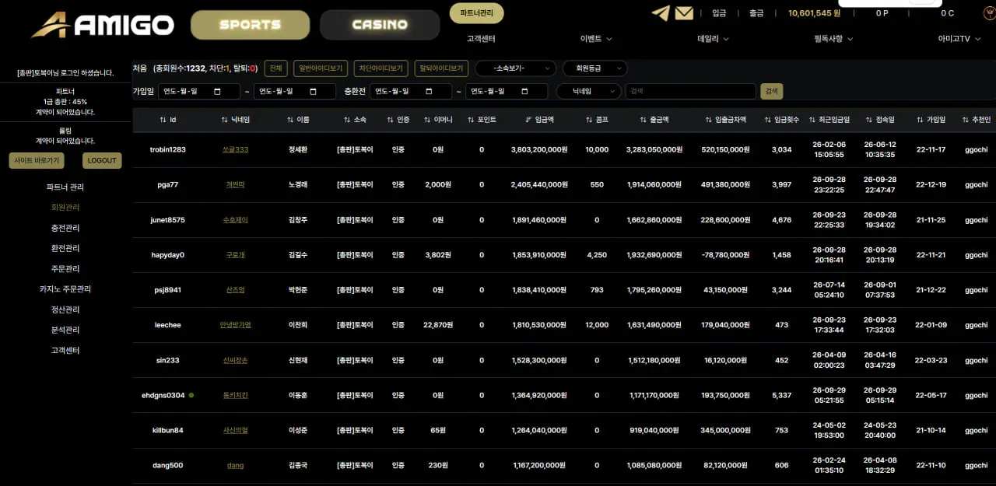The height and width of the screenshot is (486, 996).
Task: Click the 파트너관리 button
Action: [x=477, y=12]
